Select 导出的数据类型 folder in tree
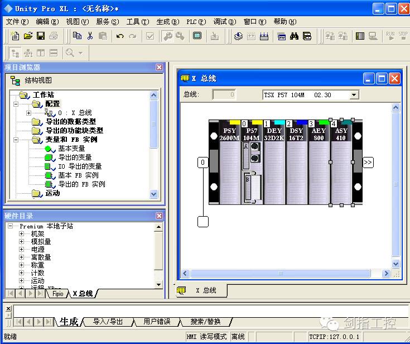The image size is (410, 344). point(71,122)
